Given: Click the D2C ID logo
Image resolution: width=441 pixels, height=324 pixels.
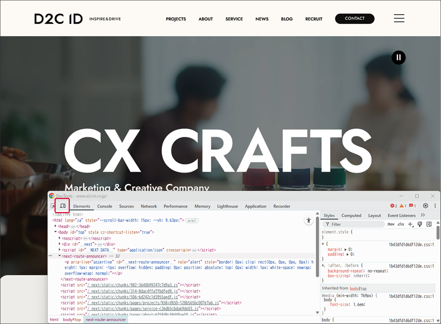Looking at the screenshot, I should tap(58, 19).
